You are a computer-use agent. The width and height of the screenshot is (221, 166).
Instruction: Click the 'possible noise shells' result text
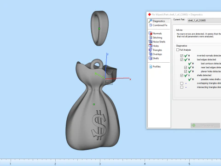[211, 79]
